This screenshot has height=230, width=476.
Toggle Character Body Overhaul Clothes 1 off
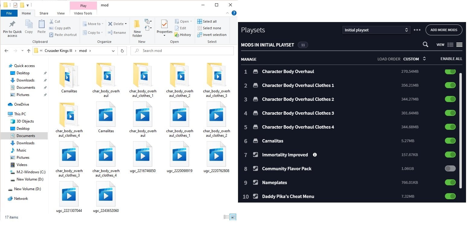[450, 85]
